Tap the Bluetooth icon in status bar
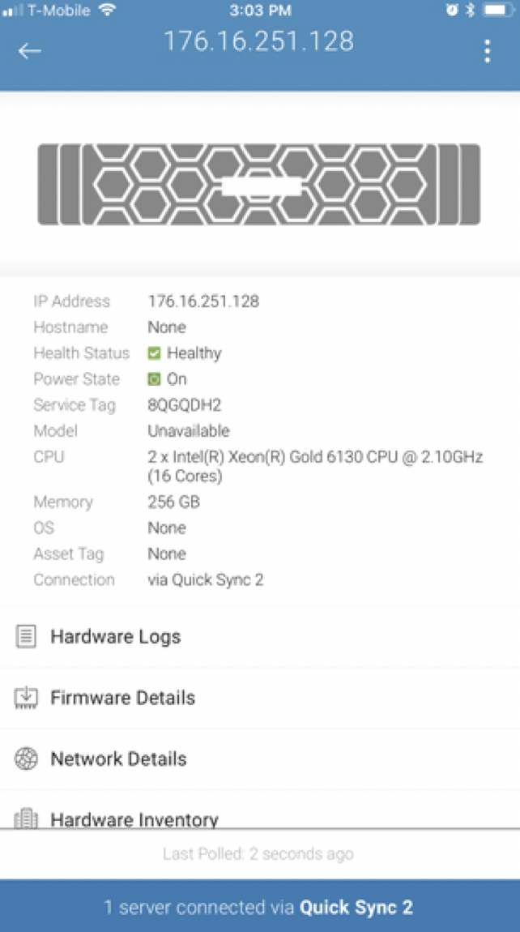Viewport: 520px width, 932px height. click(x=470, y=10)
